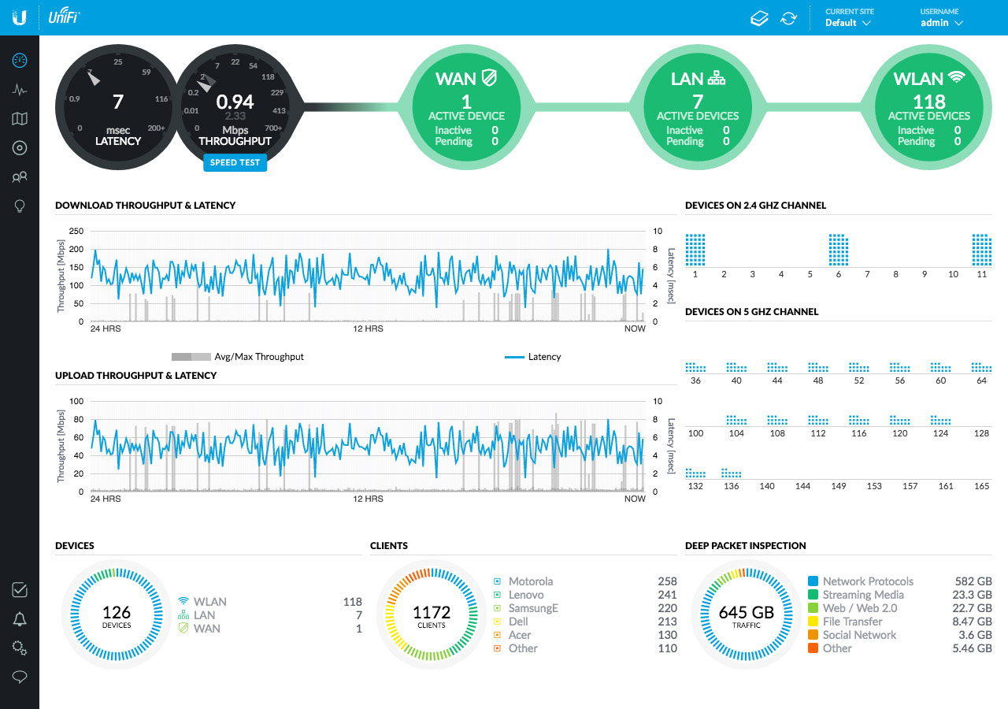Image resolution: width=1008 pixels, height=709 pixels.
Task: Click the '582 GB' traffic value
Action: pos(973,581)
